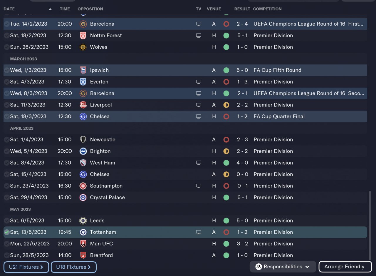The width and height of the screenshot is (376, 276).
Task: Sort by the Opposition column header
Action: 90,9
